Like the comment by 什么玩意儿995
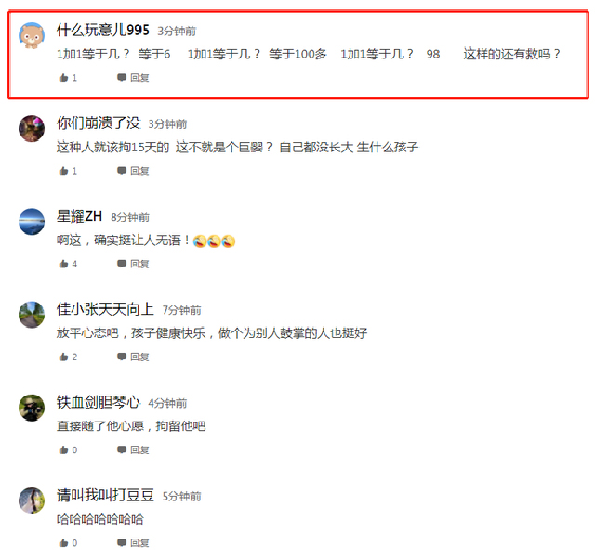This screenshot has width=595, height=559. [x=63, y=78]
